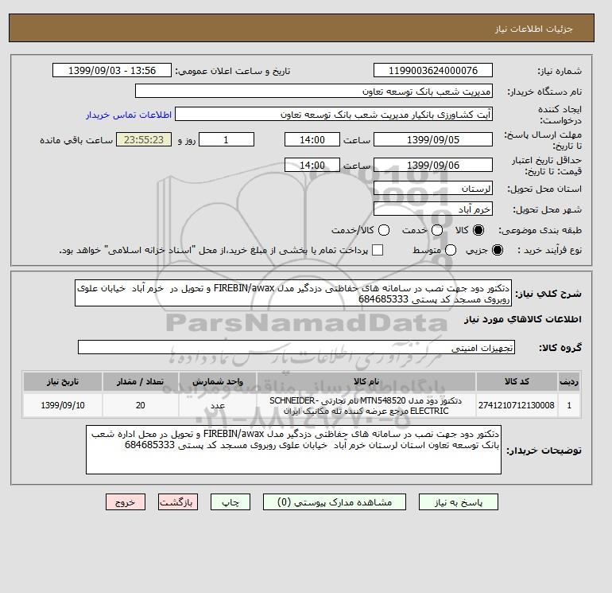The height and width of the screenshot is (593, 612).
Task: Click the توضیحات خریدار text area
Action: [x=293, y=450]
